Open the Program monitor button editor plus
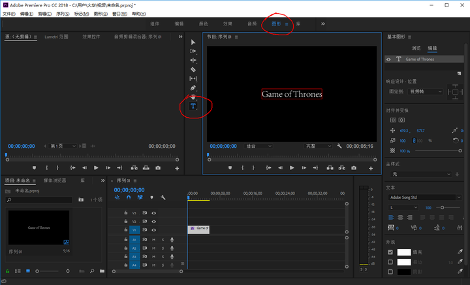Viewport: 470px width, 285px height. pyautogui.click(x=371, y=168)
